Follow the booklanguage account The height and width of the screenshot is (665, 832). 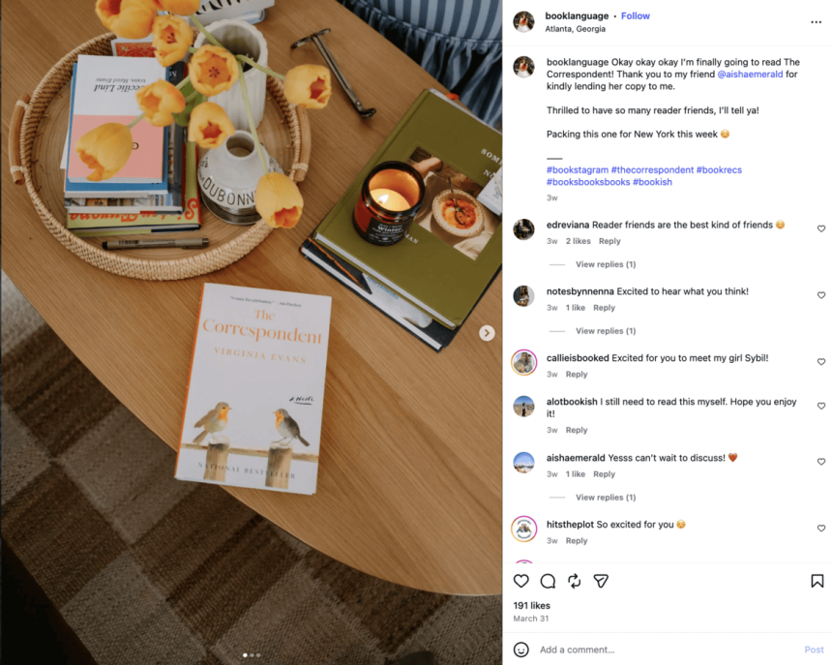(636, 15)
